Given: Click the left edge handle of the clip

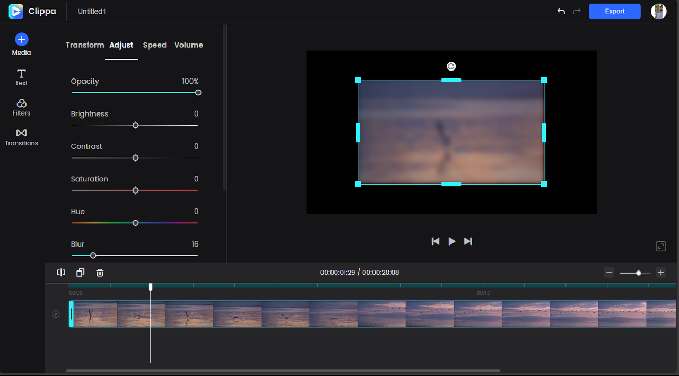Looking at the screenshot, I should [358, 132].
